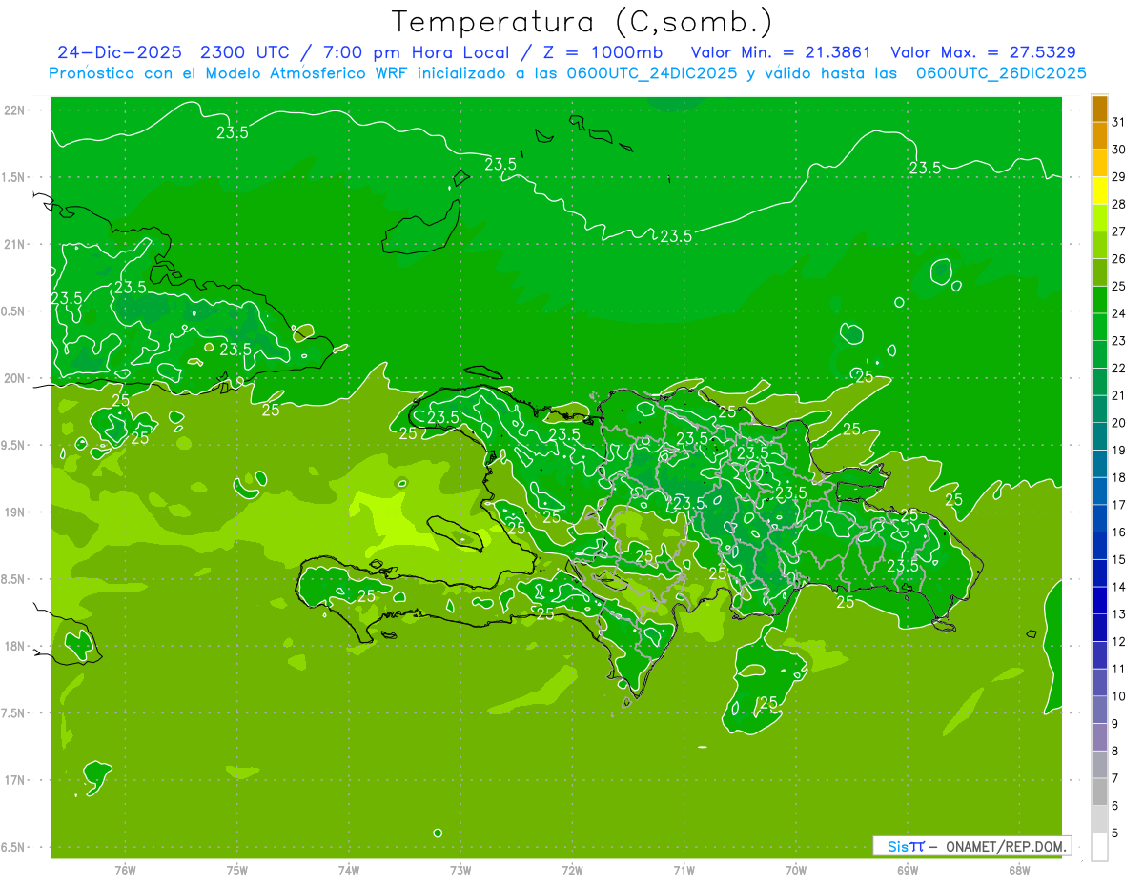Click the legend value "22"
1144x883 pixels.
pyautogui.click(x=1118, y=369)
